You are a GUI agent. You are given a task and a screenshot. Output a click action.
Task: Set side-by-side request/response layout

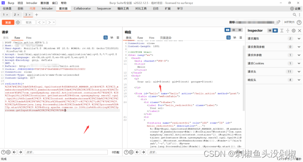point(227,30)
